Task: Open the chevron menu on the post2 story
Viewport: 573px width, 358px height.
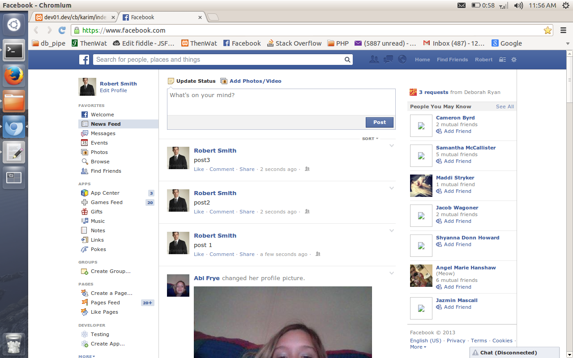Action: click(x=392, y=188)
